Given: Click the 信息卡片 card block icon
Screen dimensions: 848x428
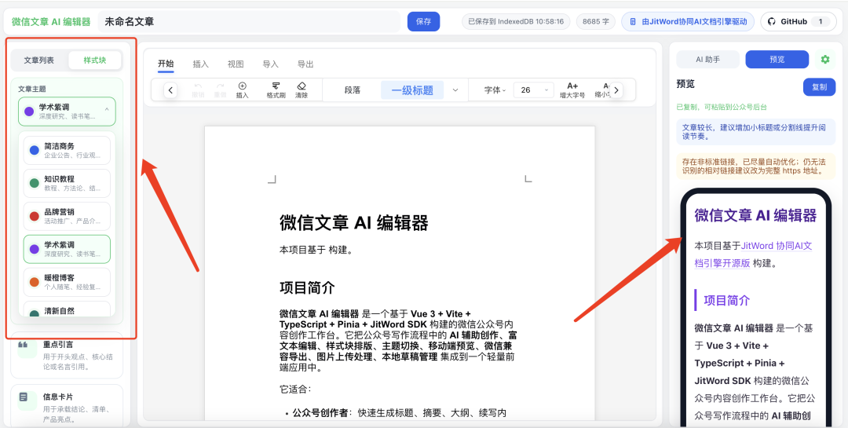Looking at the screenshot, I should coord(24,397).
